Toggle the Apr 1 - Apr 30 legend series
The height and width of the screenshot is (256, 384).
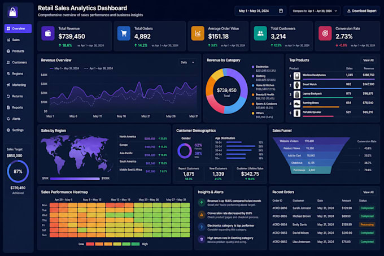coord(98,68)
